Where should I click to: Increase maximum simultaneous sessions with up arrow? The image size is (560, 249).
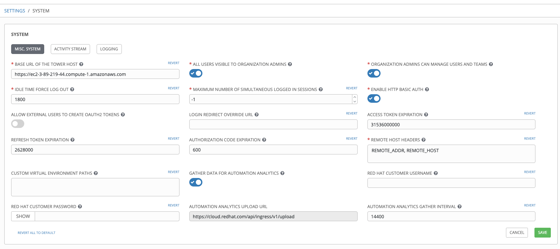(355, 97)
